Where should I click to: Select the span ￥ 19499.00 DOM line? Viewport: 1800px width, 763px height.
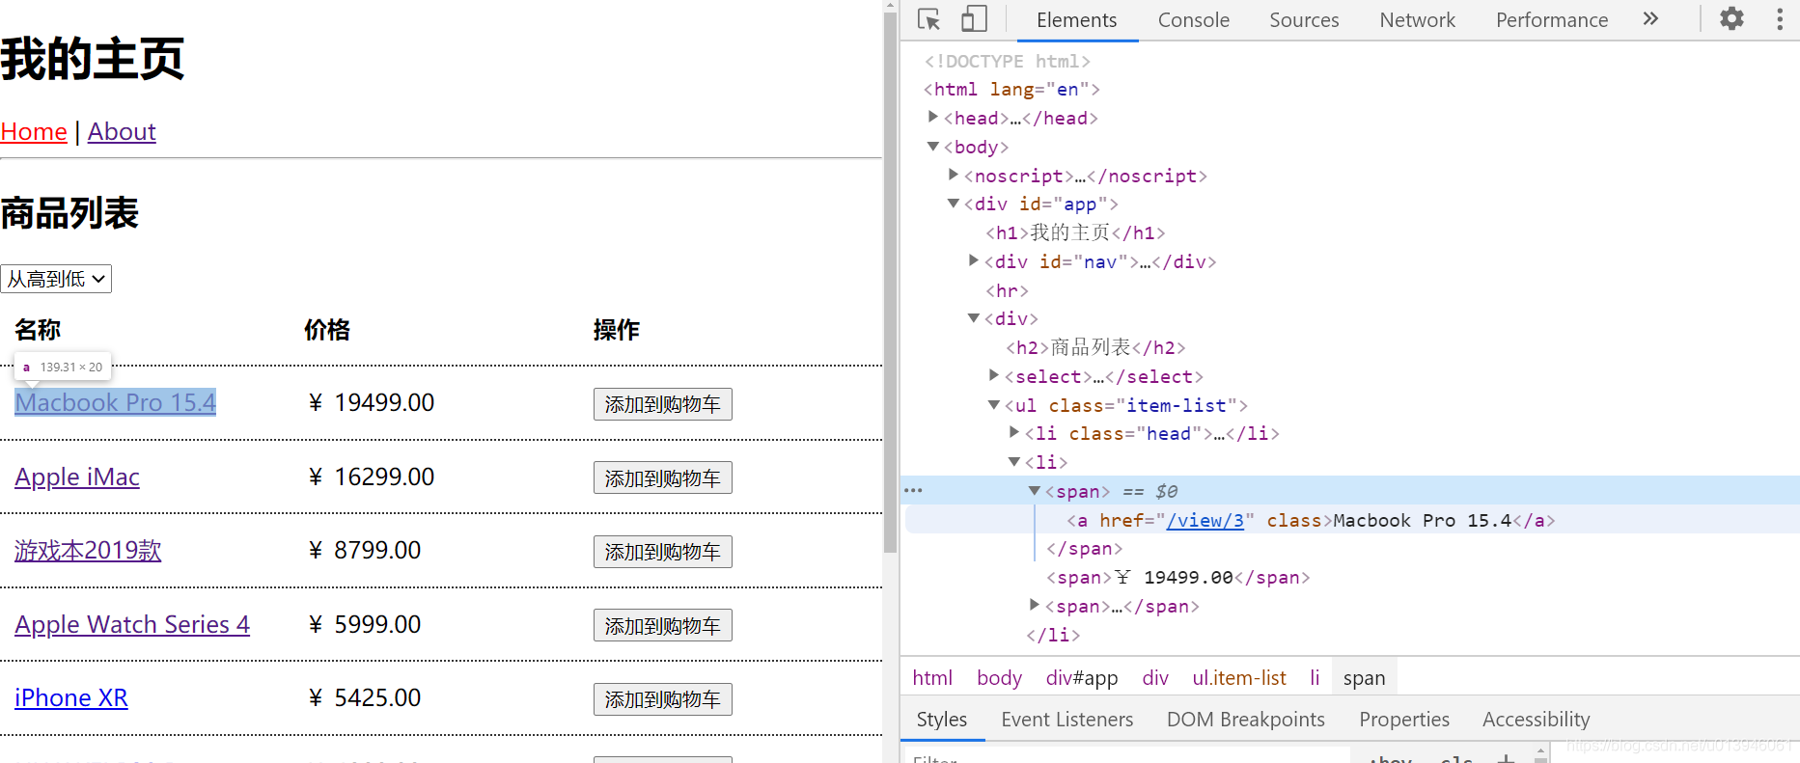click(1177, 577)
